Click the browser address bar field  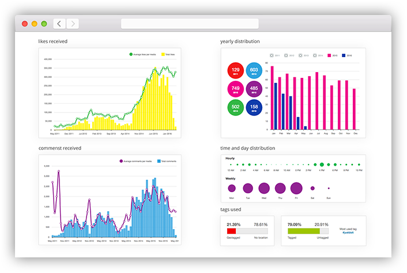(x=190, y=24)
